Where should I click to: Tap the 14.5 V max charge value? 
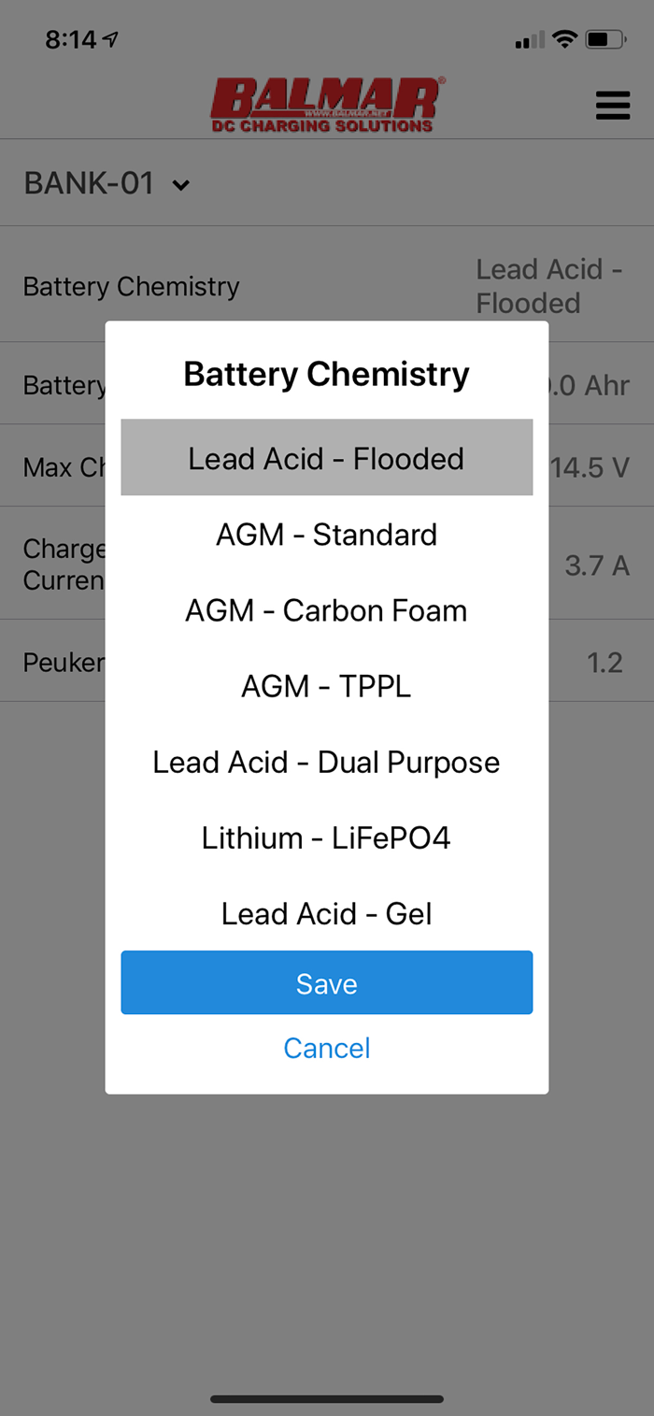pos(590,466)
